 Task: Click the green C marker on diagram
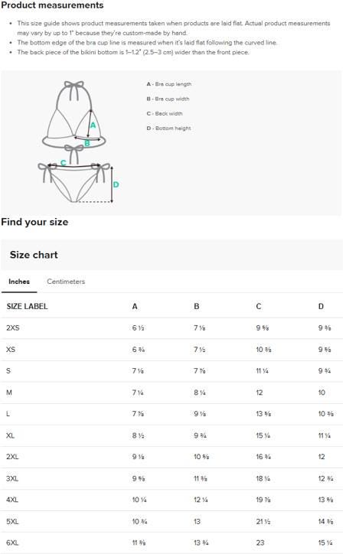tap(64, 163)
